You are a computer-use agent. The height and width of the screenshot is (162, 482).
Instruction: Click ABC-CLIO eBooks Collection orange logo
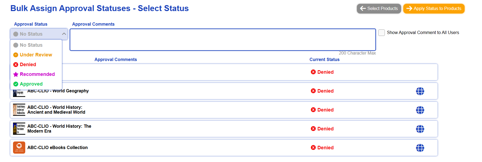(x=19, y=148)
